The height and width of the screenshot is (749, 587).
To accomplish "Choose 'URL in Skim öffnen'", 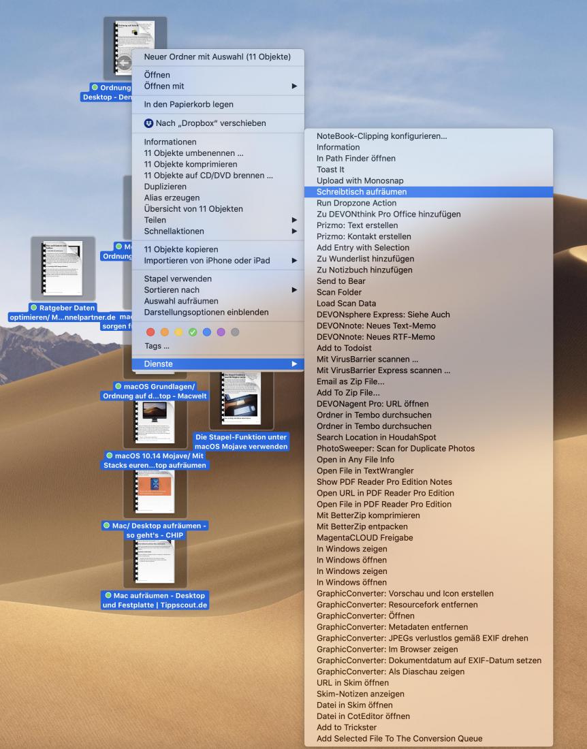I will click(x=428, y=682).
